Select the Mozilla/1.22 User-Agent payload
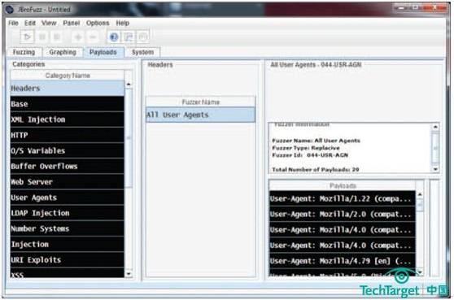454x300 pixels. tap(343, 198)
